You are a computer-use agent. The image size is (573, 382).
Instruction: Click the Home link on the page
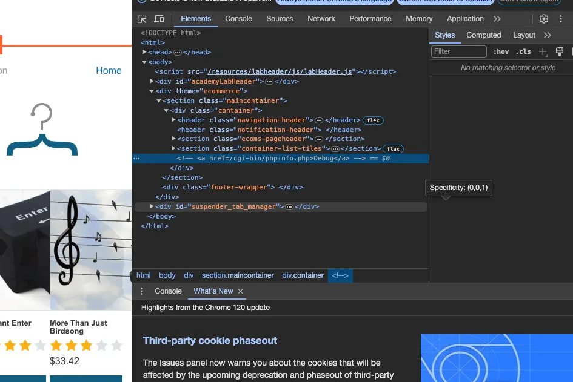[x=109, y=71]
